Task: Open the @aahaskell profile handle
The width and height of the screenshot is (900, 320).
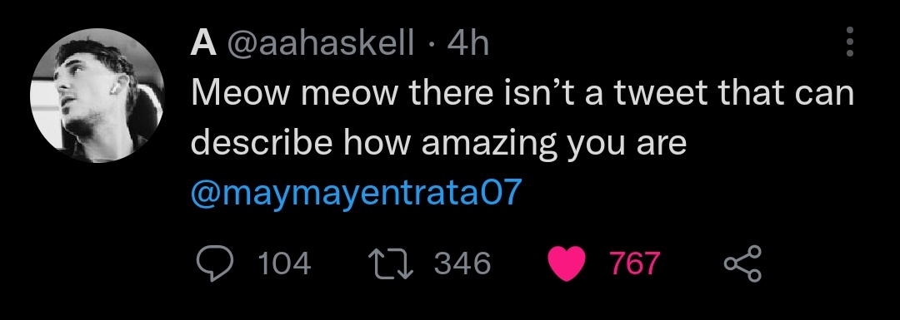Action: 320,43
